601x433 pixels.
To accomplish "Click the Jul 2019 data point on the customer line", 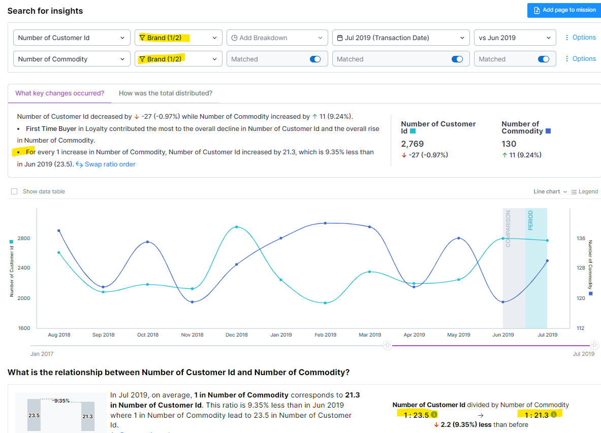I will point(547,241).
